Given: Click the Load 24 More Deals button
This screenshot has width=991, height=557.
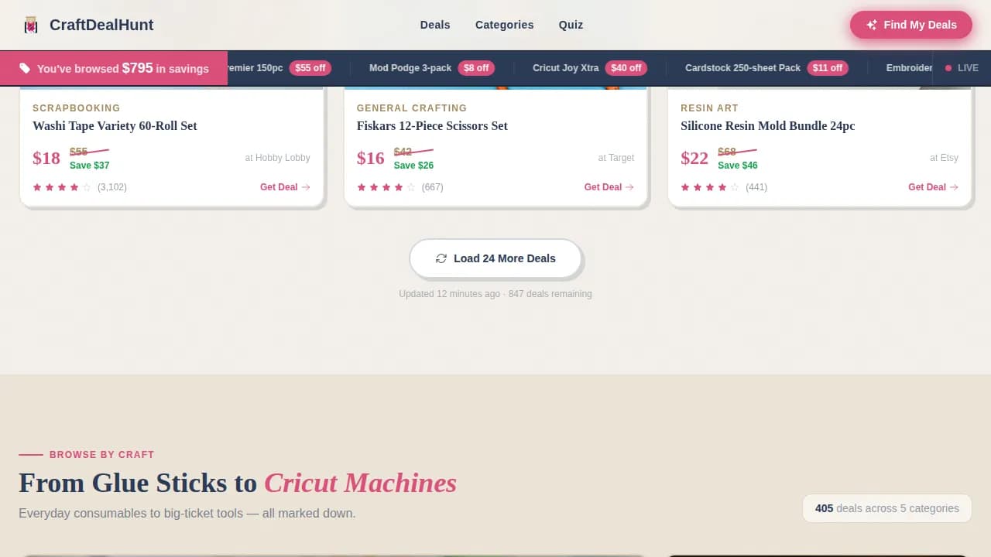Looking at the screenshot, I should (x=495, y=258).
